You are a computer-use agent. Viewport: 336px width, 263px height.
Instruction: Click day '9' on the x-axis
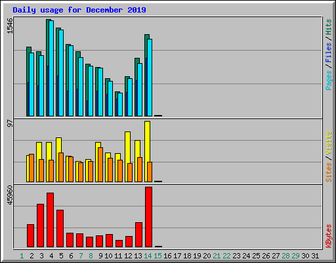[100, 256]
